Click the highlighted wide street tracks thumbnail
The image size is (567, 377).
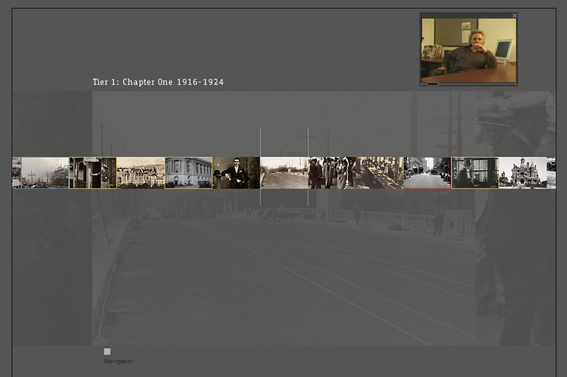[x=284, y=173]
